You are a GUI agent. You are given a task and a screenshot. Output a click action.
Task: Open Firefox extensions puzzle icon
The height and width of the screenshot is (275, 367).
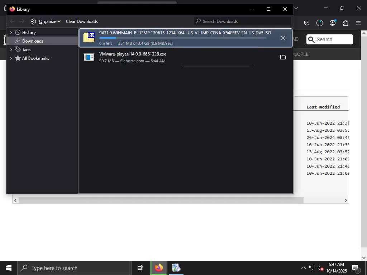[345, 23]
